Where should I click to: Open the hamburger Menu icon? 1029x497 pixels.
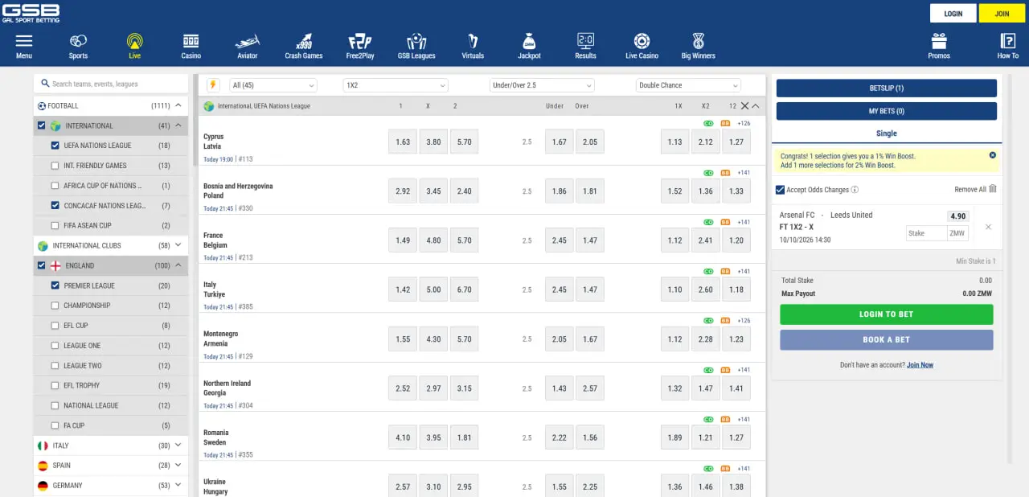(24, 41)
